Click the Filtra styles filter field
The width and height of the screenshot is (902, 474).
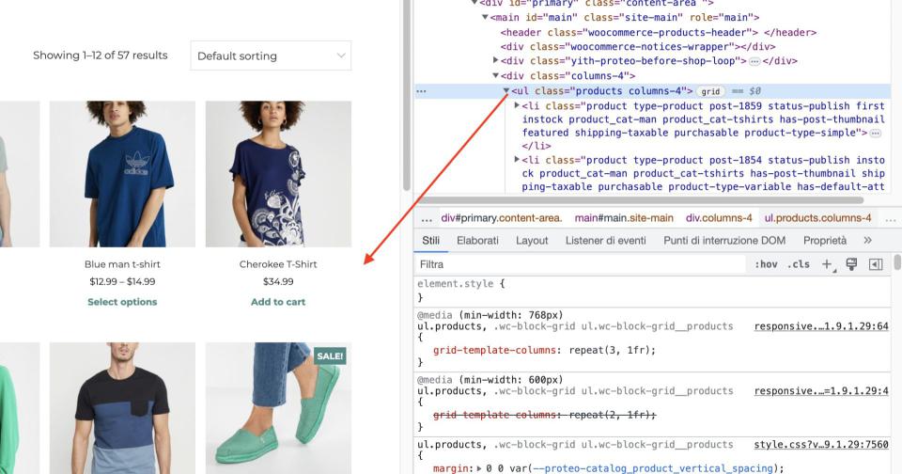[578, 264]
